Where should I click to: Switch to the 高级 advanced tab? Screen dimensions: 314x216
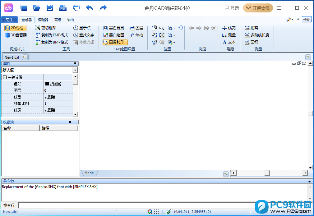[x=58, y=20]
